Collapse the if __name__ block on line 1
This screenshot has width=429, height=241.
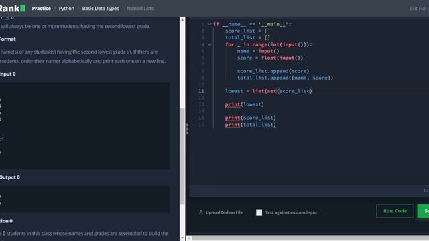coord(209,24)
